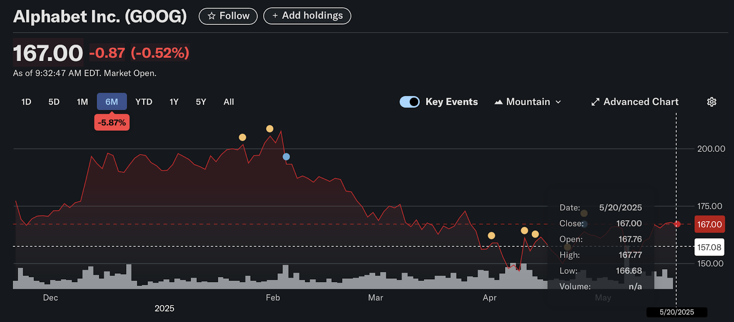
Task: Click the 167.00 red price label on axis
Action: [710, 224]
